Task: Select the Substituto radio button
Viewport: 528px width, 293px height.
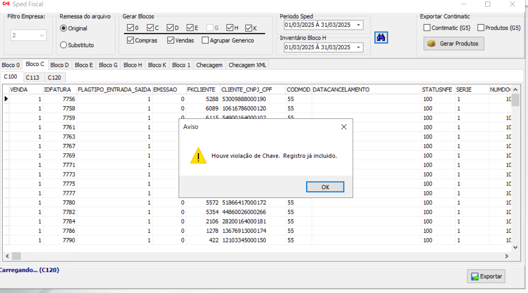Action: tap(64, 45)
